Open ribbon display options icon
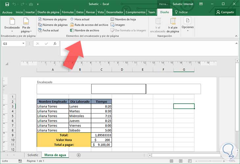Viewport: 240px width, 164px height. [201, 4]
